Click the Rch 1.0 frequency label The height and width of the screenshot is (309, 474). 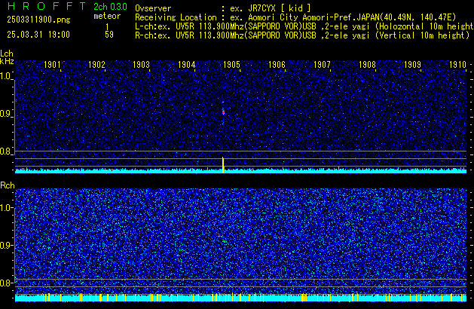click(x=6, y=208)
